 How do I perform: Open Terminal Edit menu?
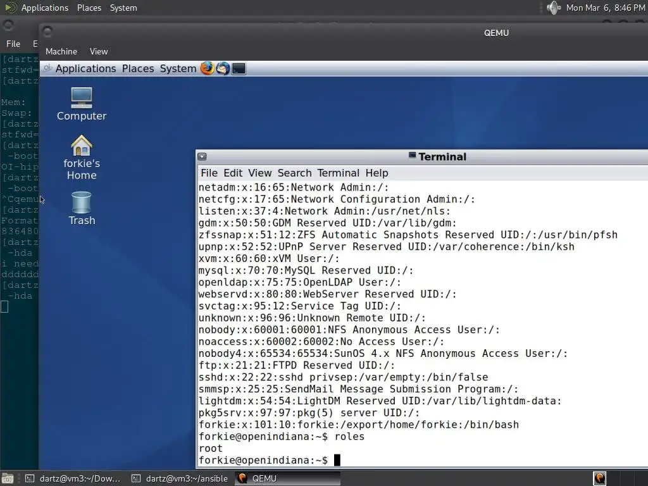click(x=233, y=173)
